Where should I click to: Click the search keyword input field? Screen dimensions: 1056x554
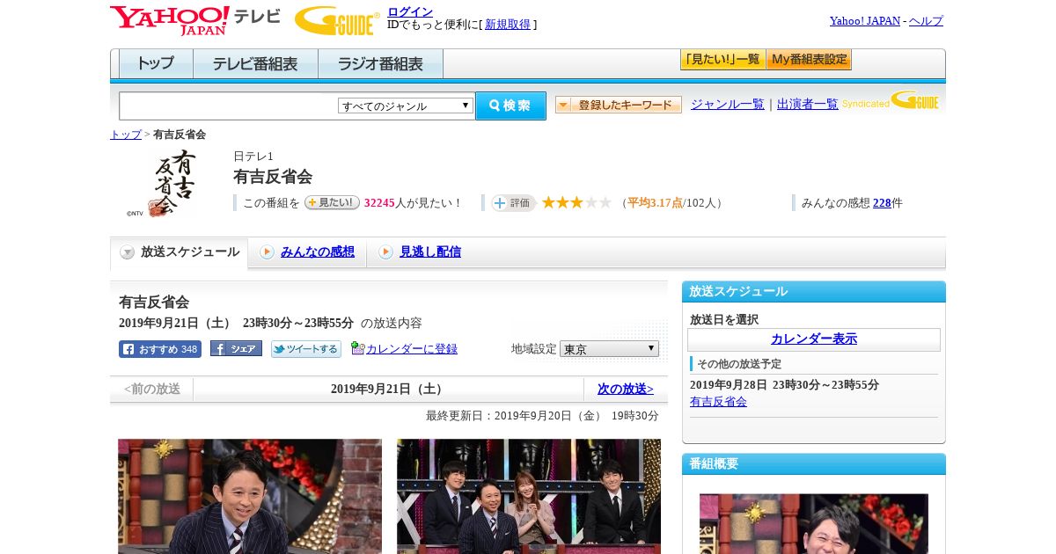tap(229, 106)
